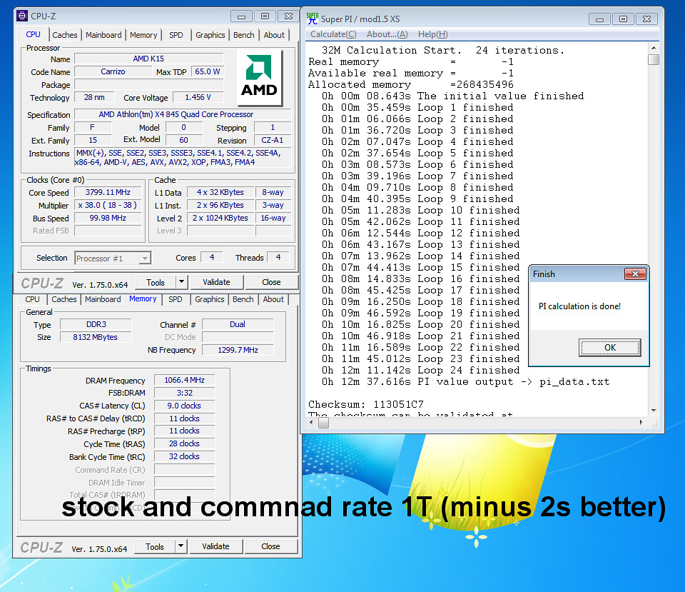Screen dimensions: 685x592
Task: Switch to Graphics tab in upper CPU-Z
Action: [x=210, y=35]
